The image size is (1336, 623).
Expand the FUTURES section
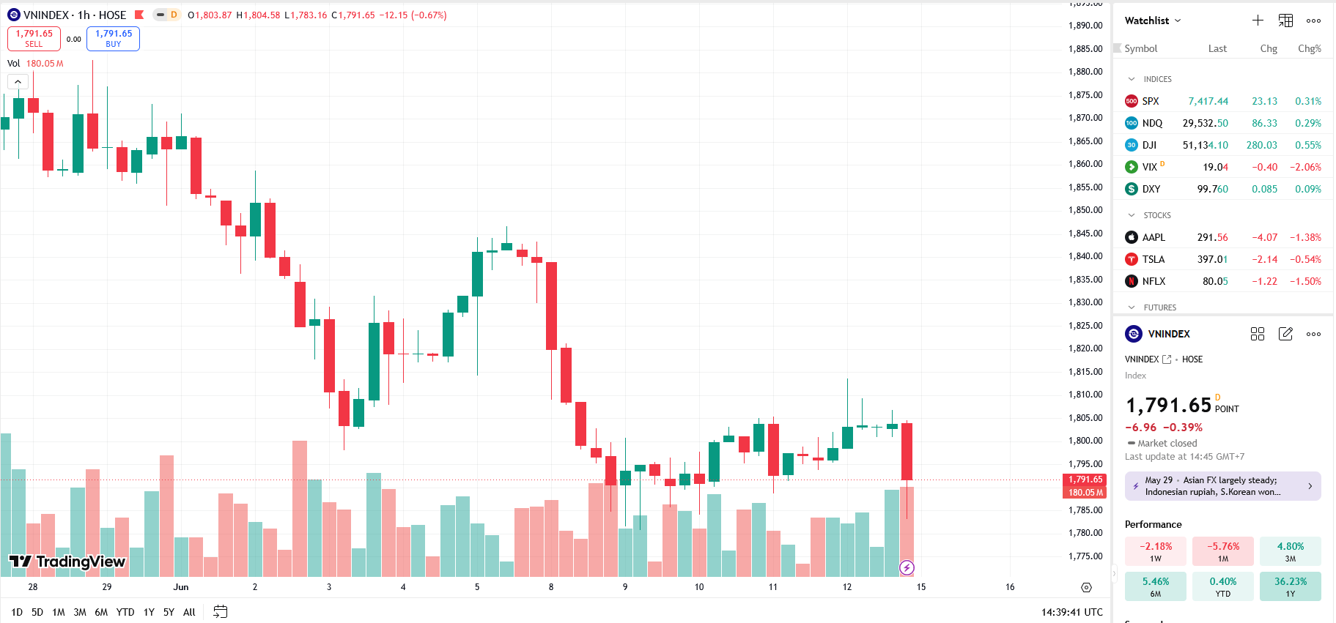point(1132,307)
